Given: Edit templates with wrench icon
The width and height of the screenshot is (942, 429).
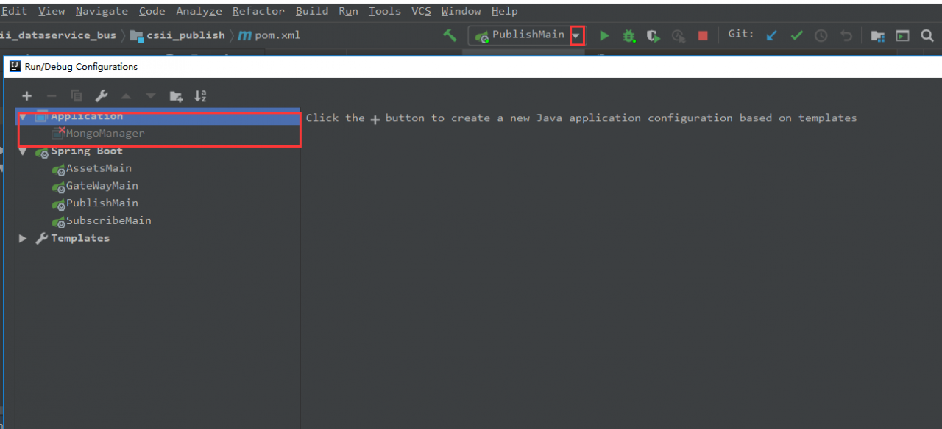Looking at the screenshot, I should 102,96.
